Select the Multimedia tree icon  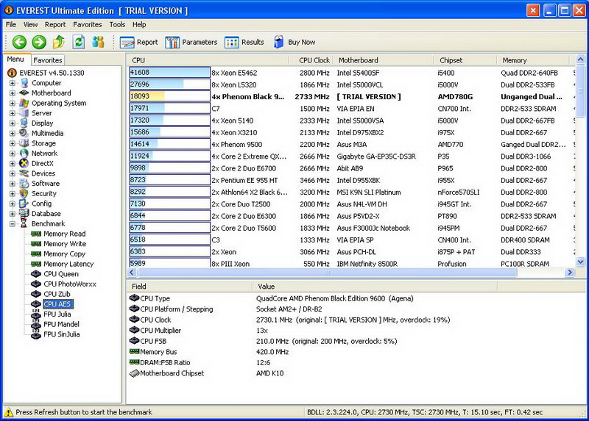point(24,133)
